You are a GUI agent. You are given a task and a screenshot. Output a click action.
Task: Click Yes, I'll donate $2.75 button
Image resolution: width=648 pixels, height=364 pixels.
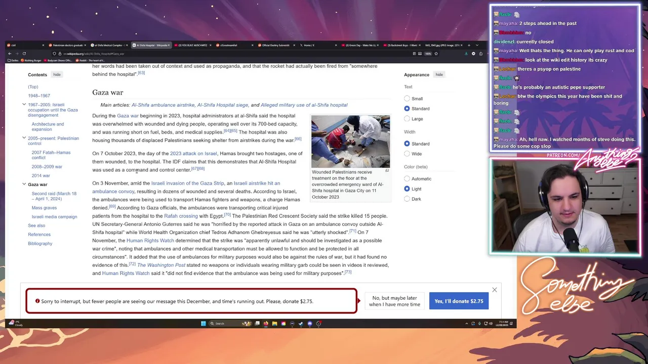point(459,301)
